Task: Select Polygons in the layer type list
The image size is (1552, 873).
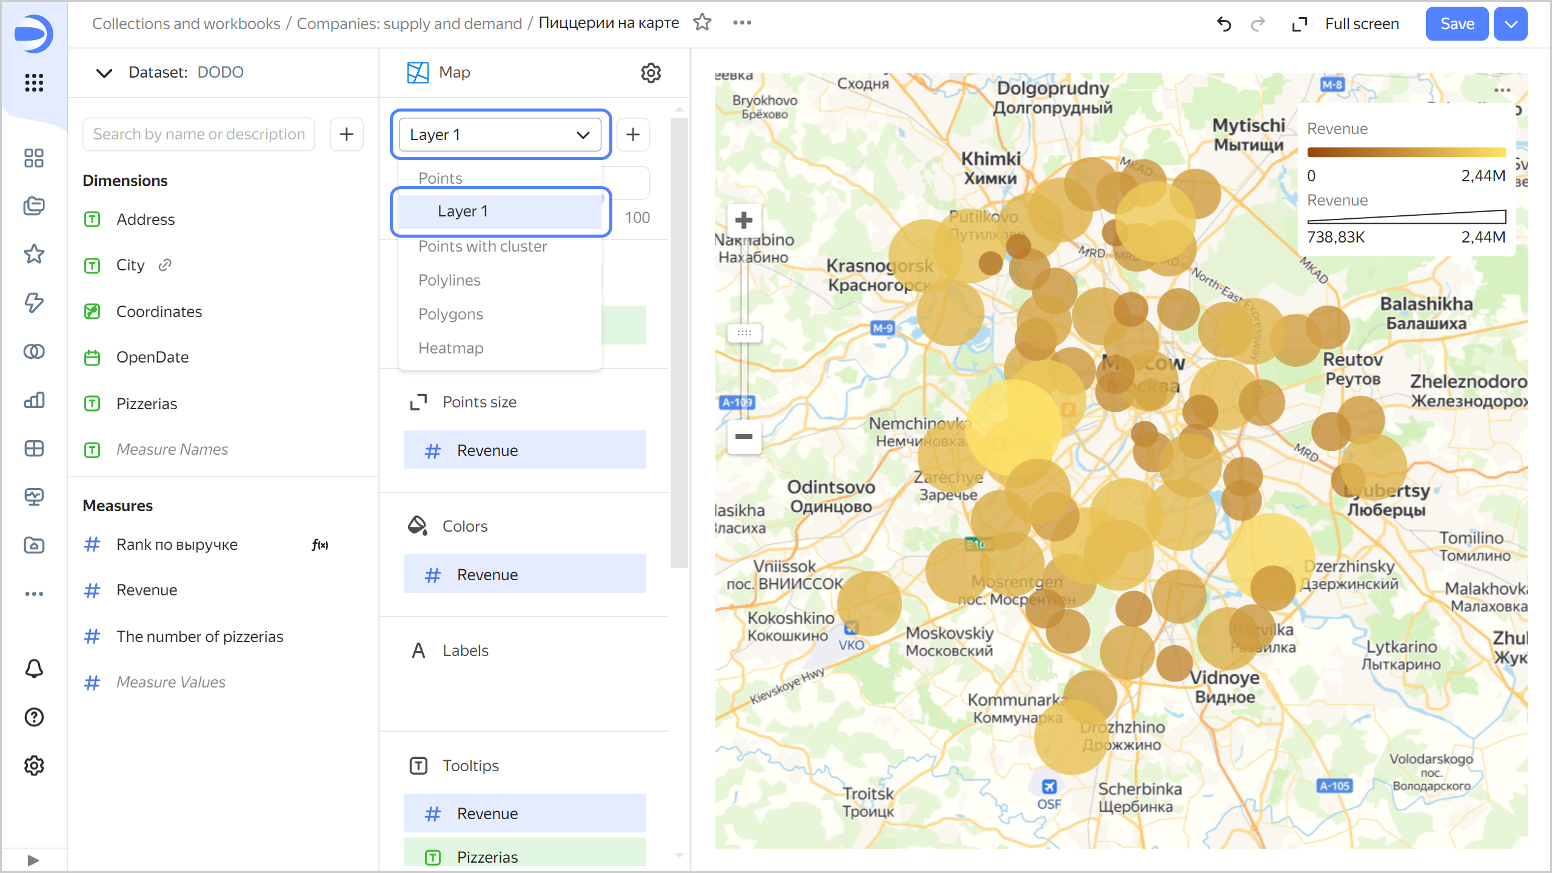Action: (x=450, y=314)
